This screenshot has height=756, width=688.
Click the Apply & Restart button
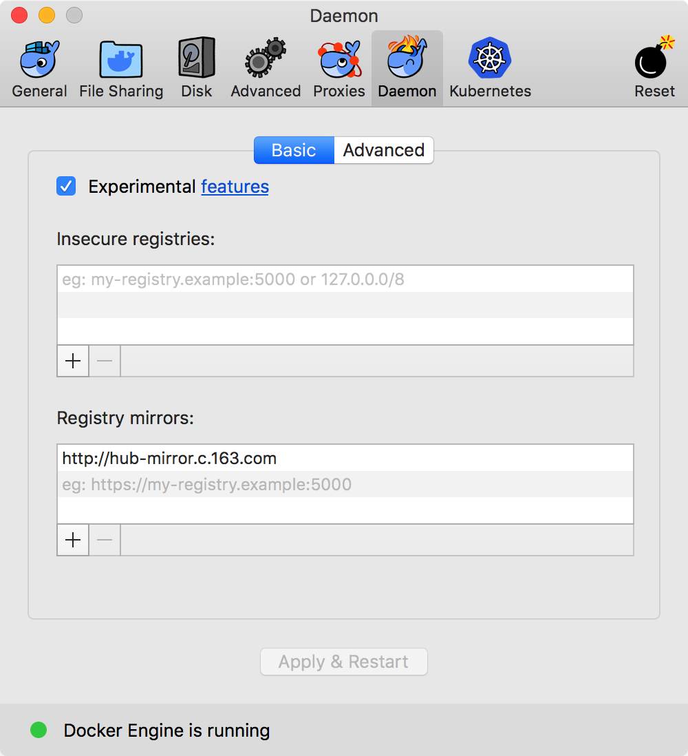point(343,662)
